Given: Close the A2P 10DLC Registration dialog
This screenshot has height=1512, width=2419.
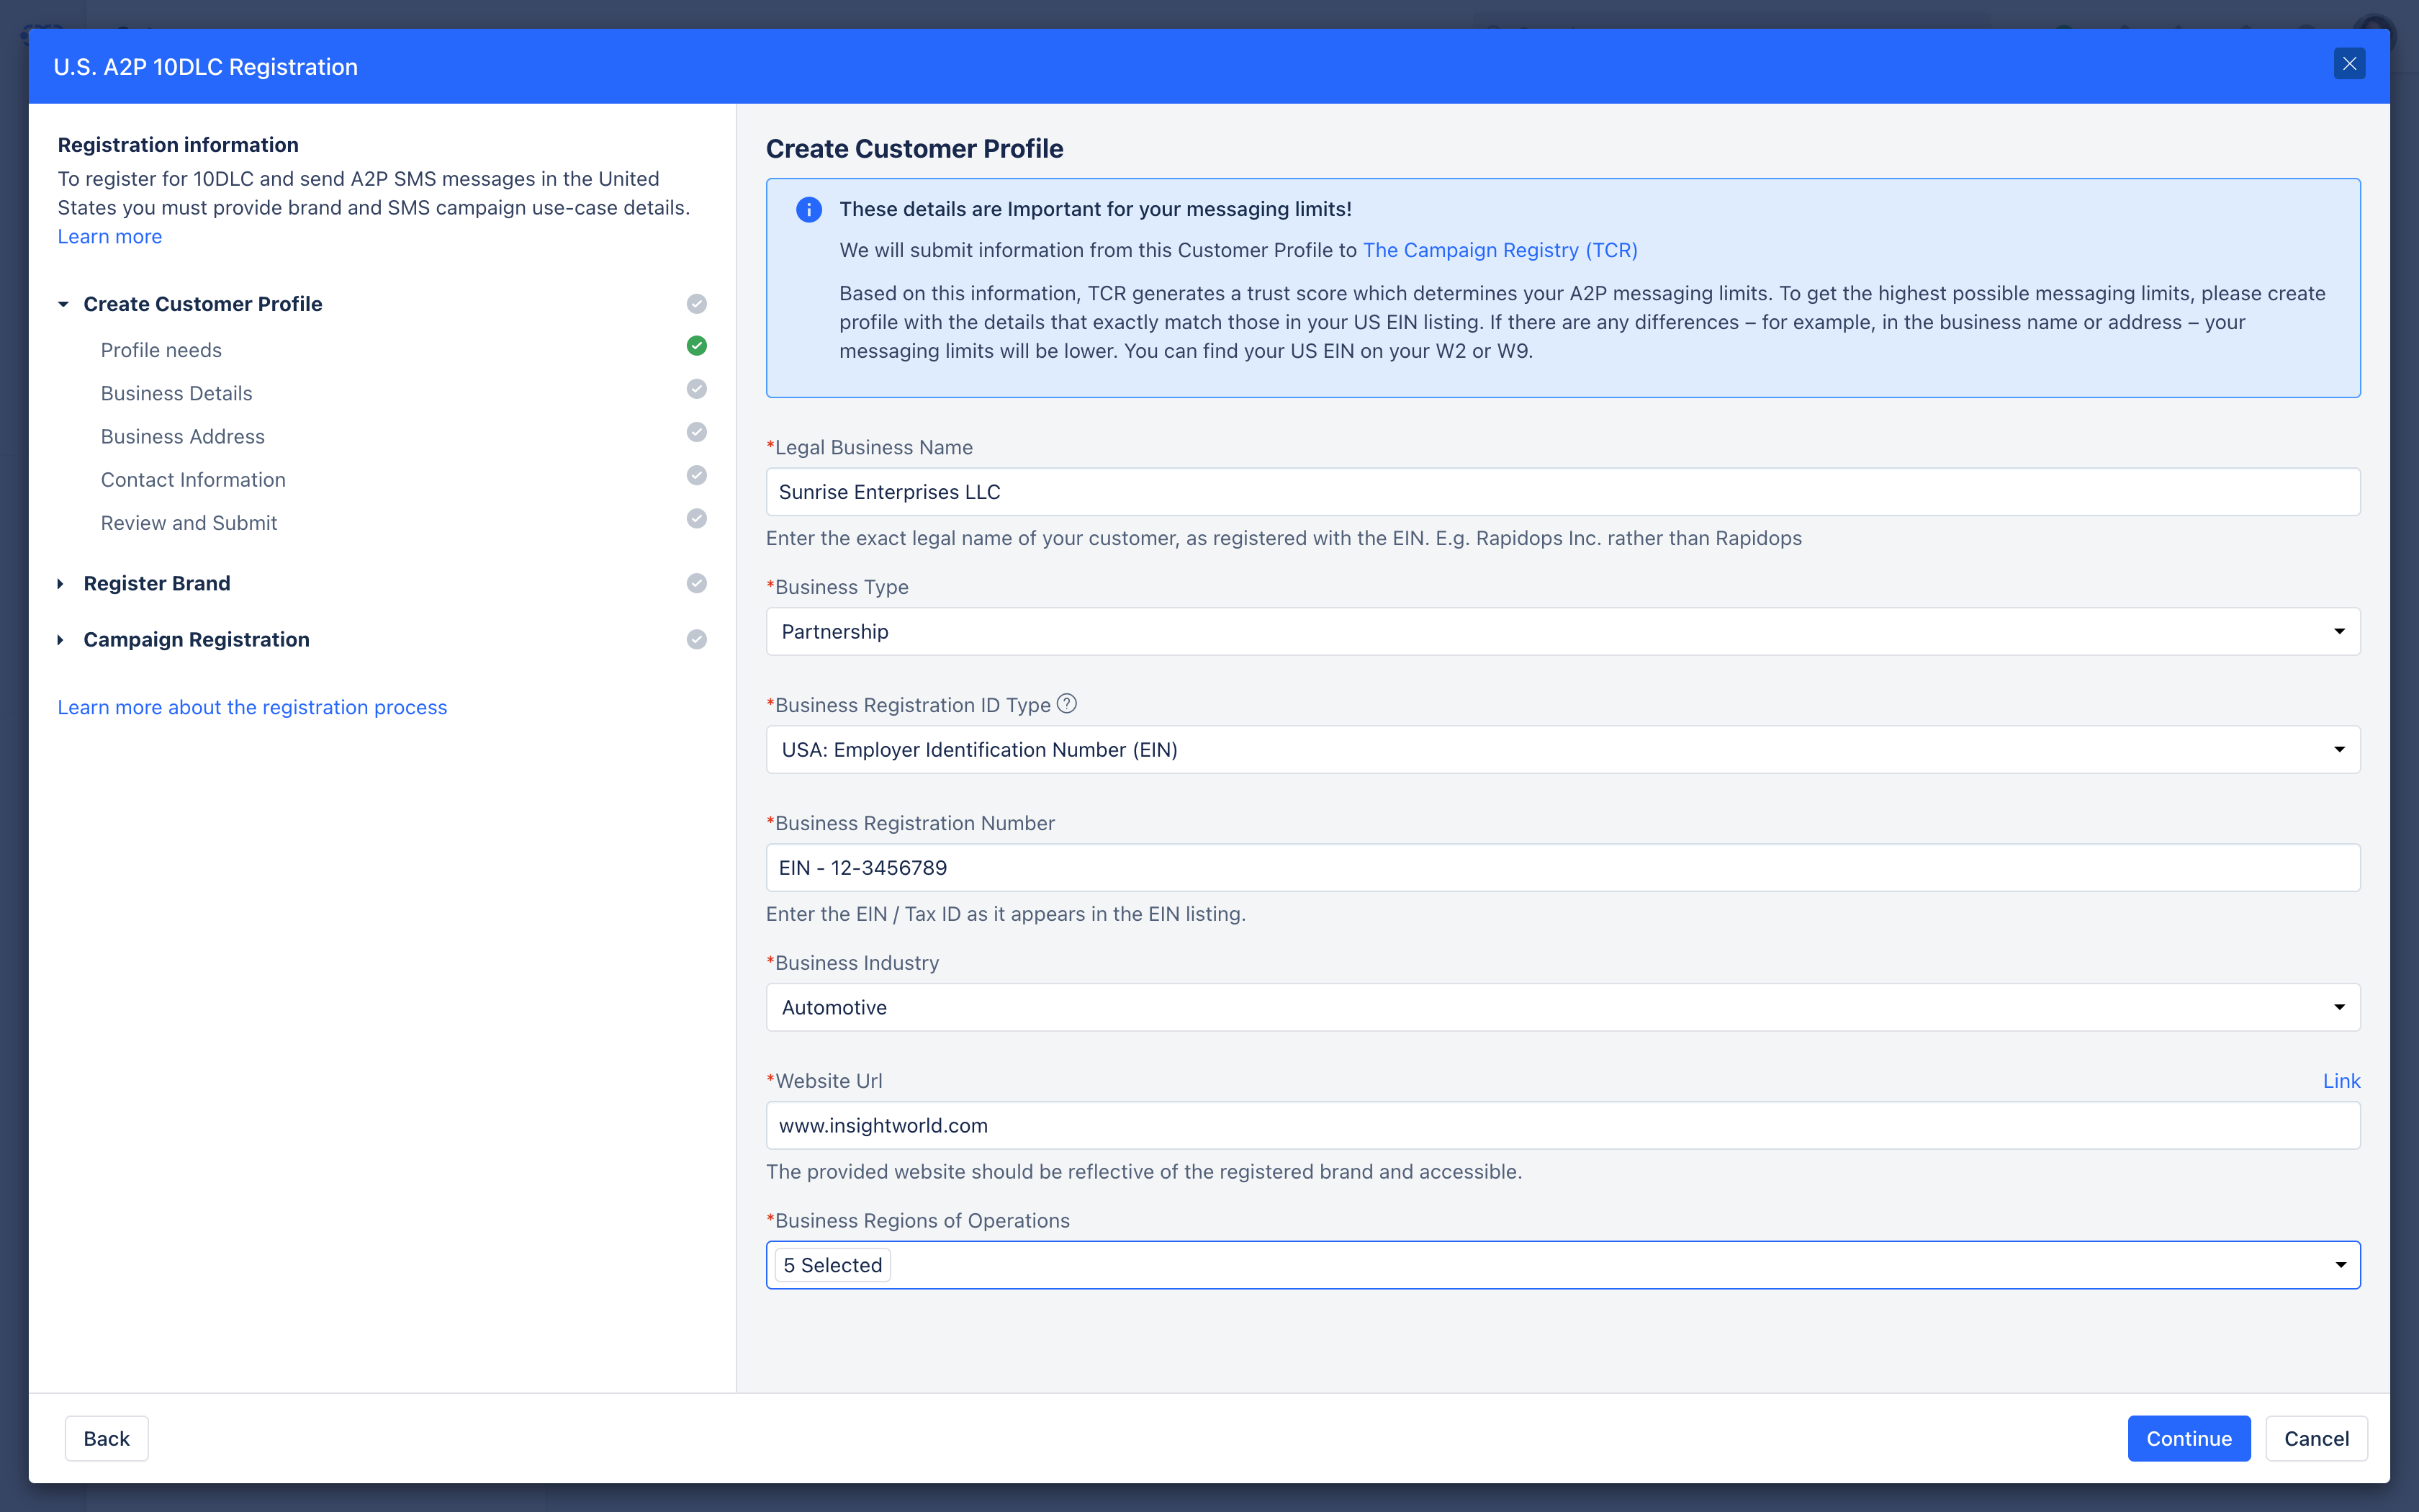Looking at the screenshot, I should 2349,64.
